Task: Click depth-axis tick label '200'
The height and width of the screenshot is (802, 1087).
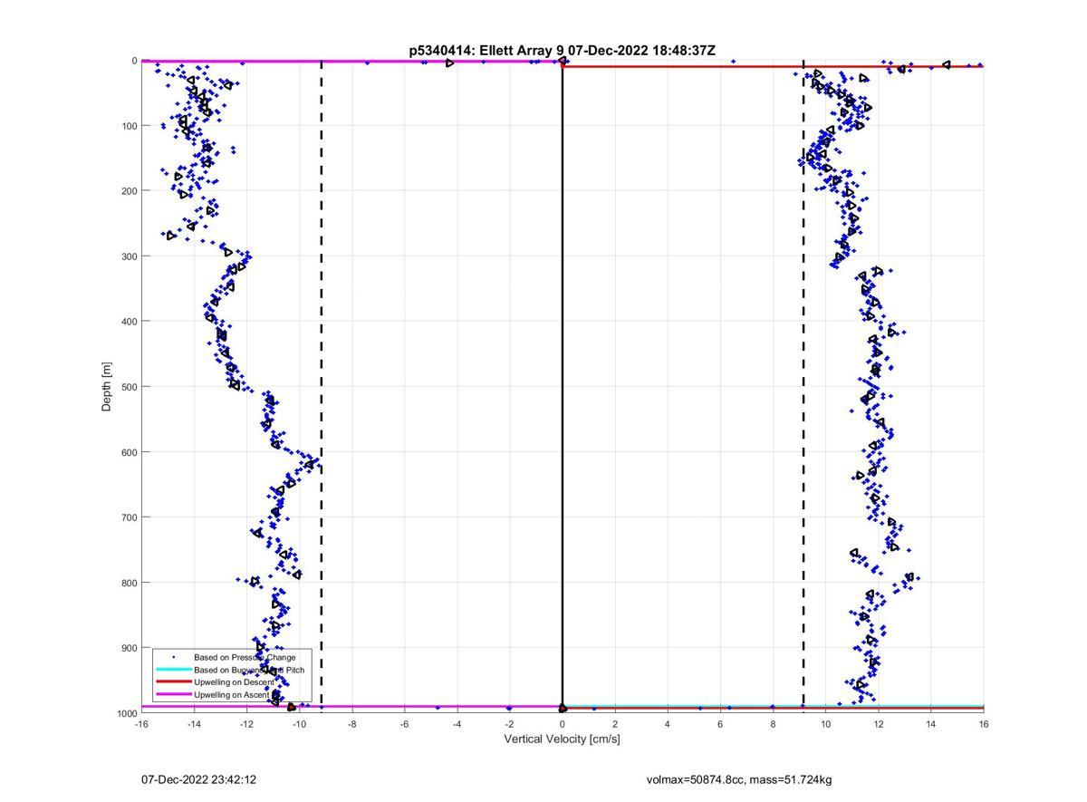Action: [x=129, y=191]
